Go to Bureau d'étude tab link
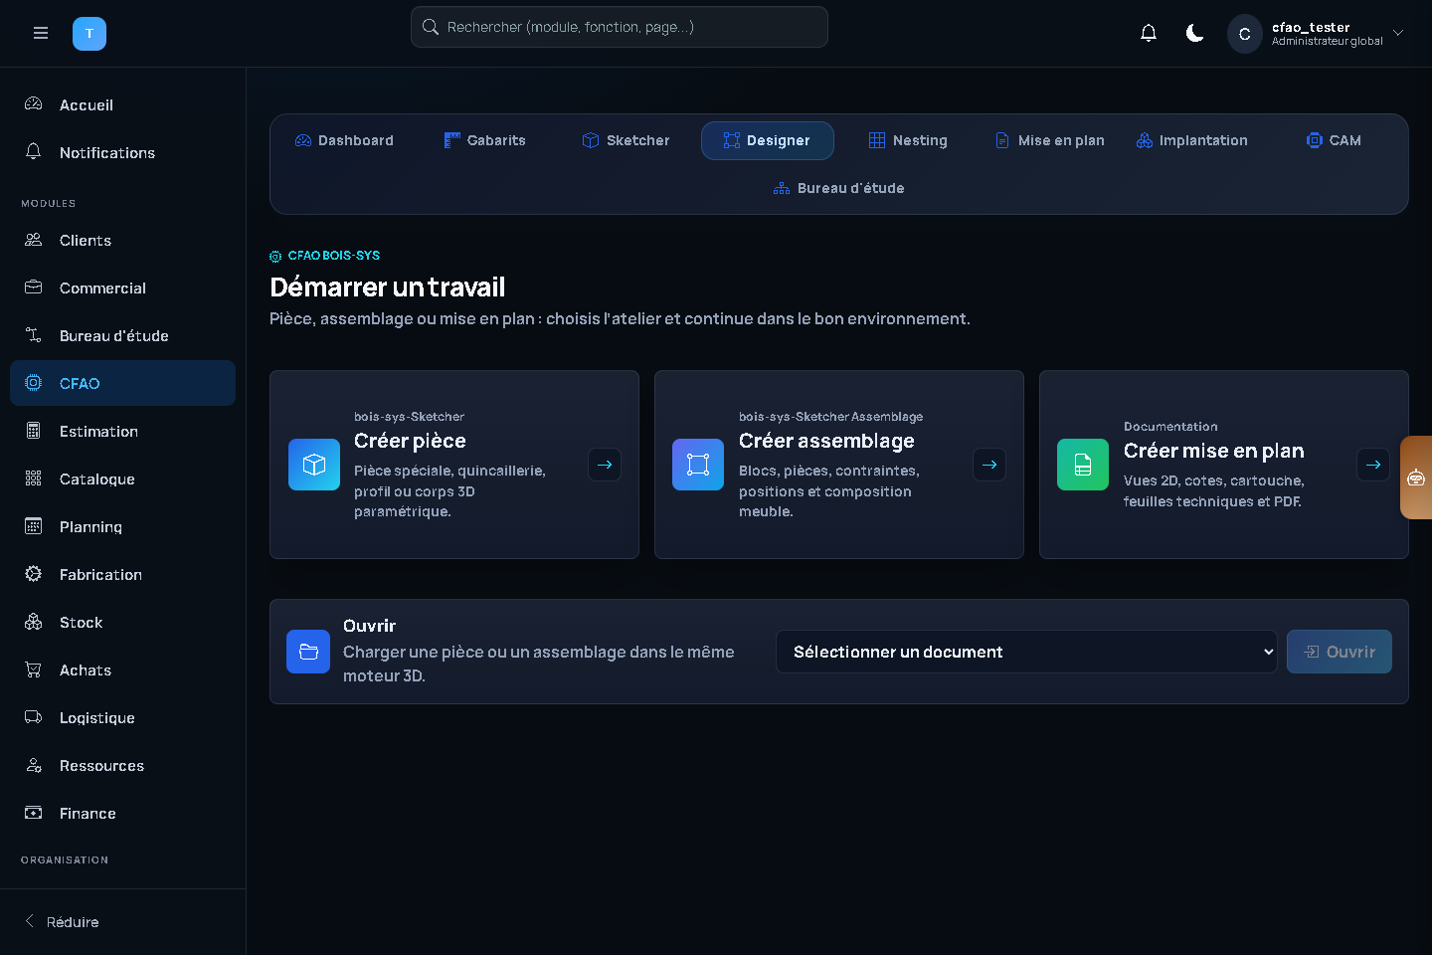The width and height of the screenshot is (1432, 955). [839, 188]
